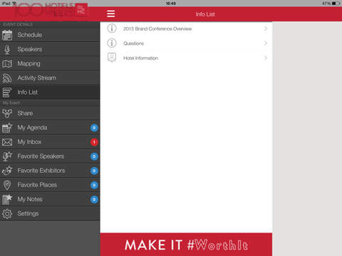Open the hamburger menu icon
This screenshot has height=256, width=342.
[110, 14]
